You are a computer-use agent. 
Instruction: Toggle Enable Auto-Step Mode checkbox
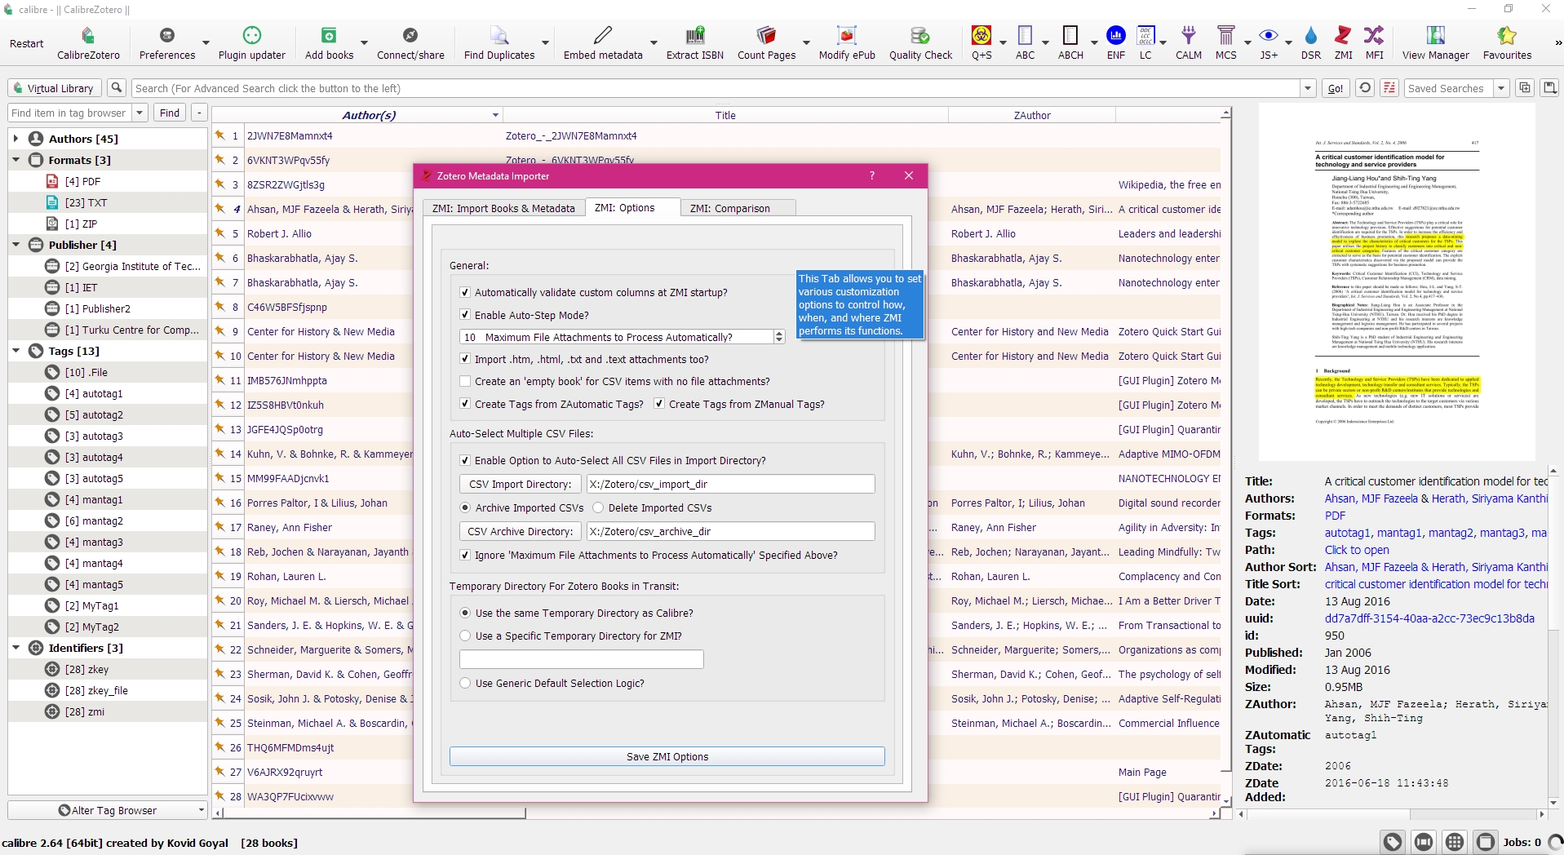tap(465, 315)
